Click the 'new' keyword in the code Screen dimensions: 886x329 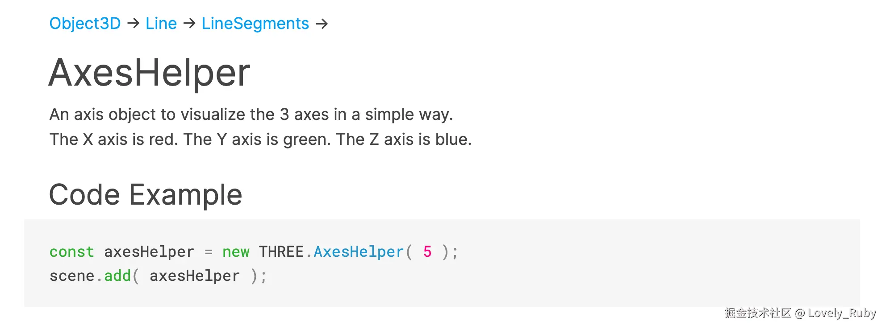tap(236, 252)
